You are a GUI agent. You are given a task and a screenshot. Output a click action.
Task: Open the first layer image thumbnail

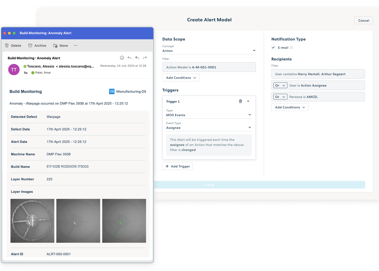[32, 221]
